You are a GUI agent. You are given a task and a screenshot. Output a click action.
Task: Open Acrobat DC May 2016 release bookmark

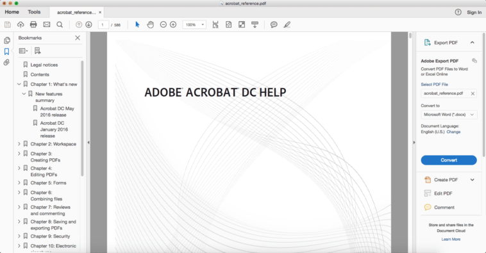coord(57,111)
